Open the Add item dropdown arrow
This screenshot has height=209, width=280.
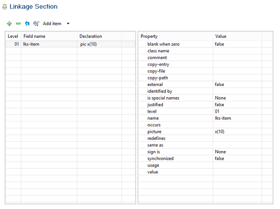click(68, 23)
